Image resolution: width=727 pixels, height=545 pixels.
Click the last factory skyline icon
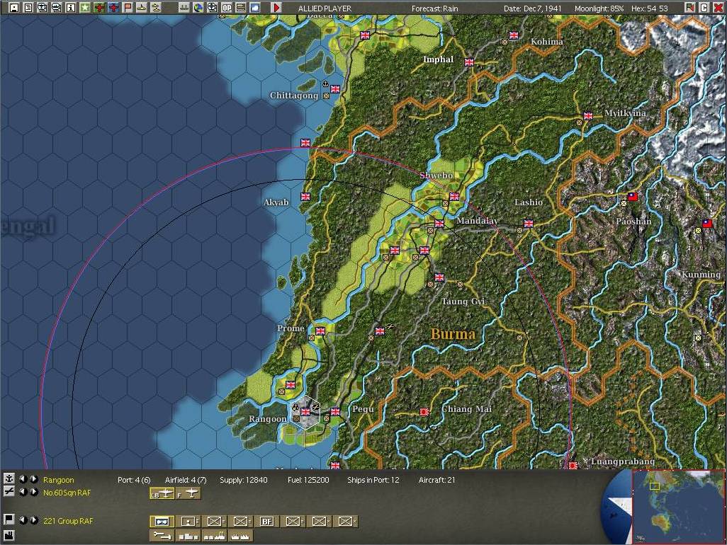tap(241, 536)
